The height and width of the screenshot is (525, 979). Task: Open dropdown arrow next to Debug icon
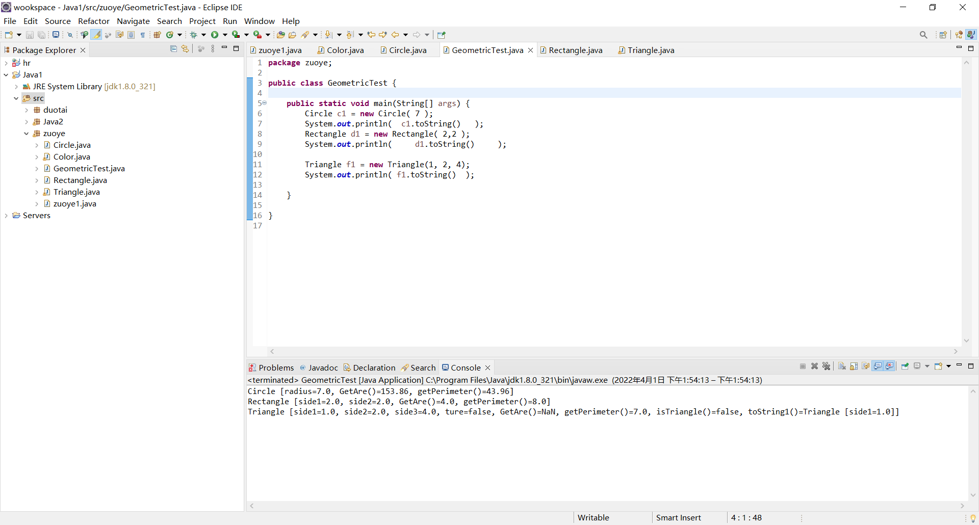pyautogui.click(x=204, y=35)
